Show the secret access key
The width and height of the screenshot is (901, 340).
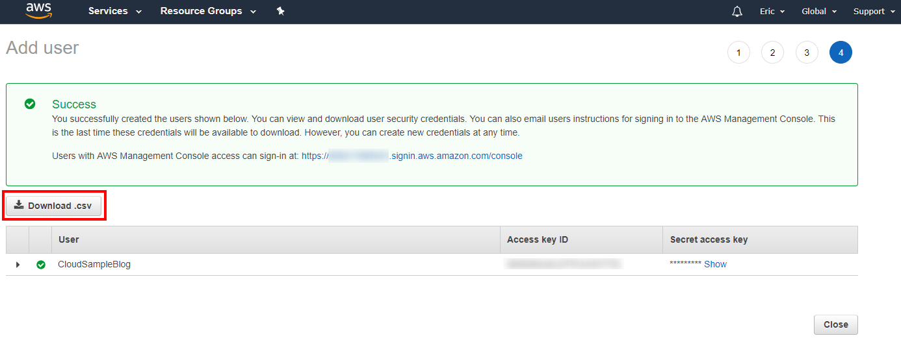(x=715, y=265)
